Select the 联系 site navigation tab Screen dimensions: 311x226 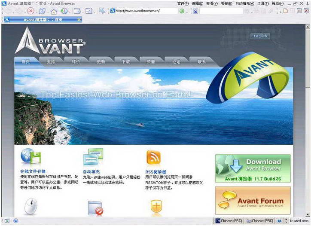tap(201, 62)
